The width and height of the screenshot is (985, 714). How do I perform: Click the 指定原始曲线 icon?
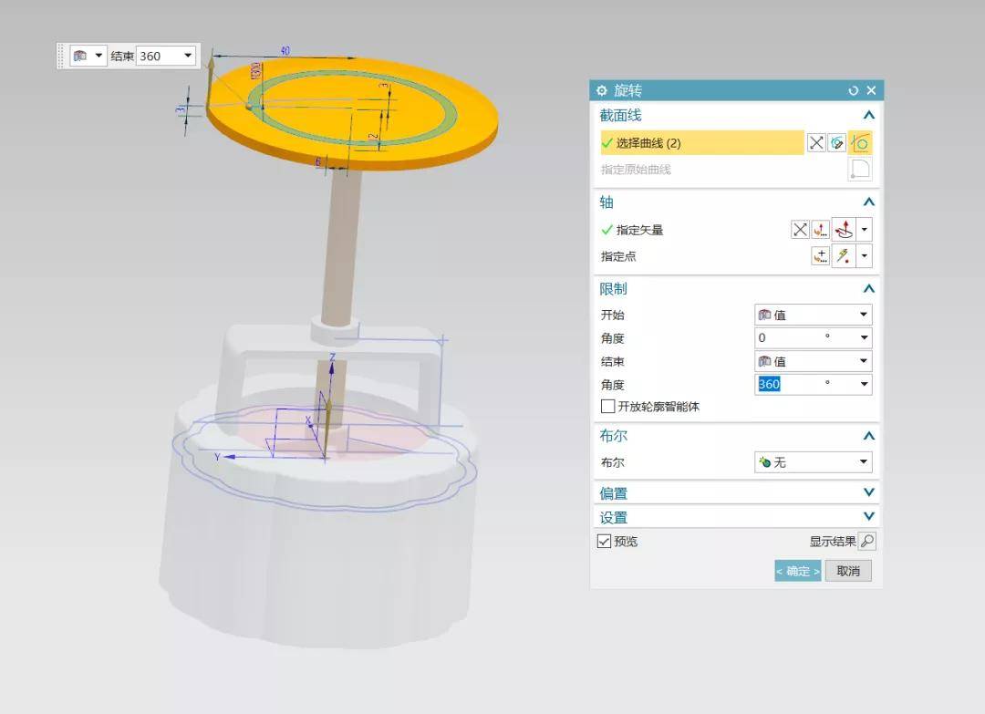[860, 169]
